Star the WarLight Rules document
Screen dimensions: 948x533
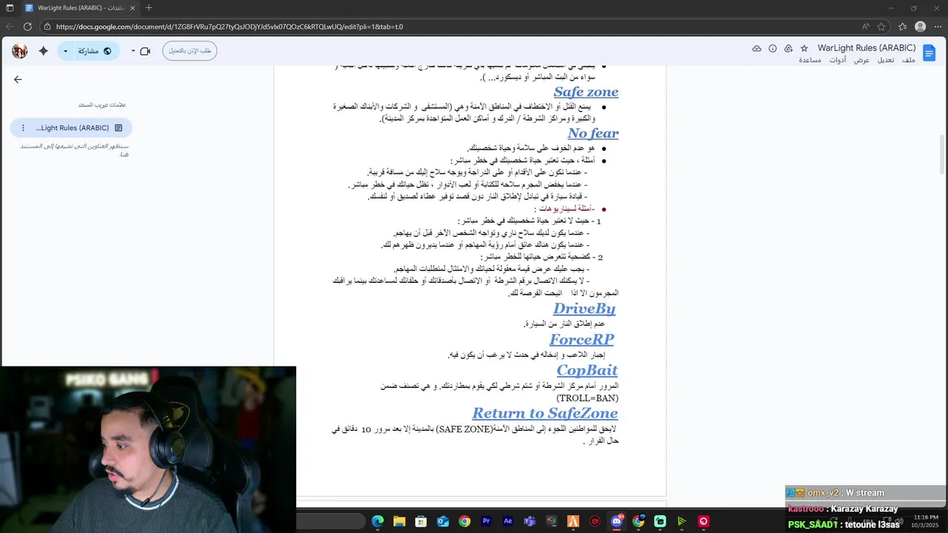(x=804, y=48)
